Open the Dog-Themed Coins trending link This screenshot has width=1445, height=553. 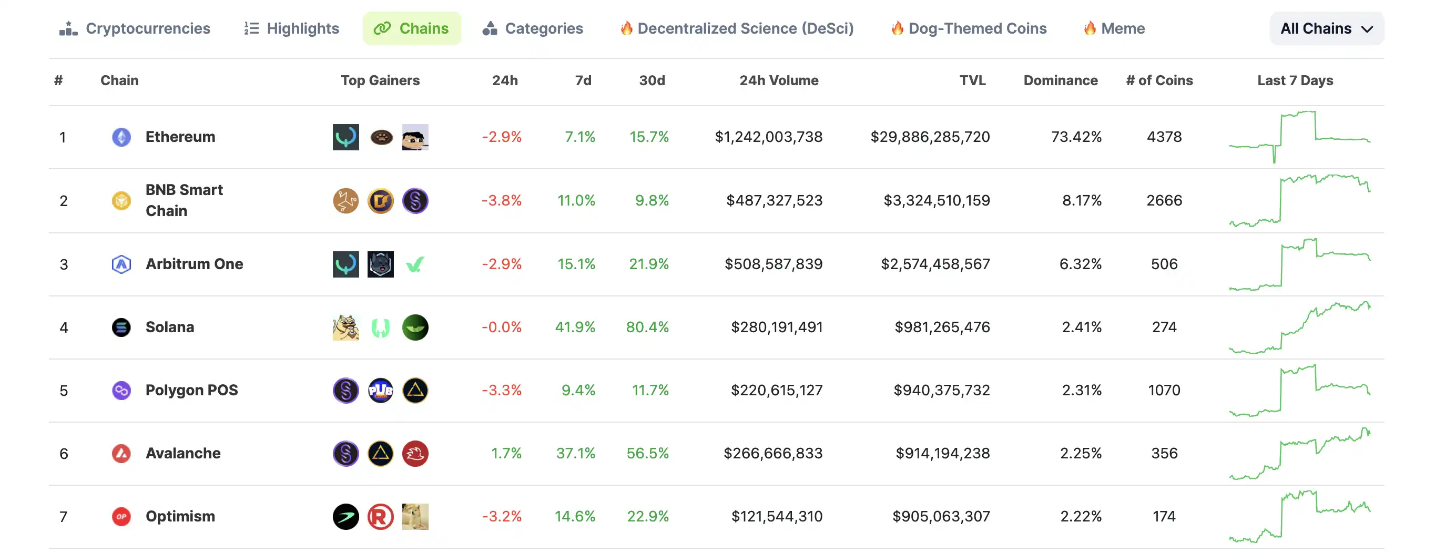point(969,28)
